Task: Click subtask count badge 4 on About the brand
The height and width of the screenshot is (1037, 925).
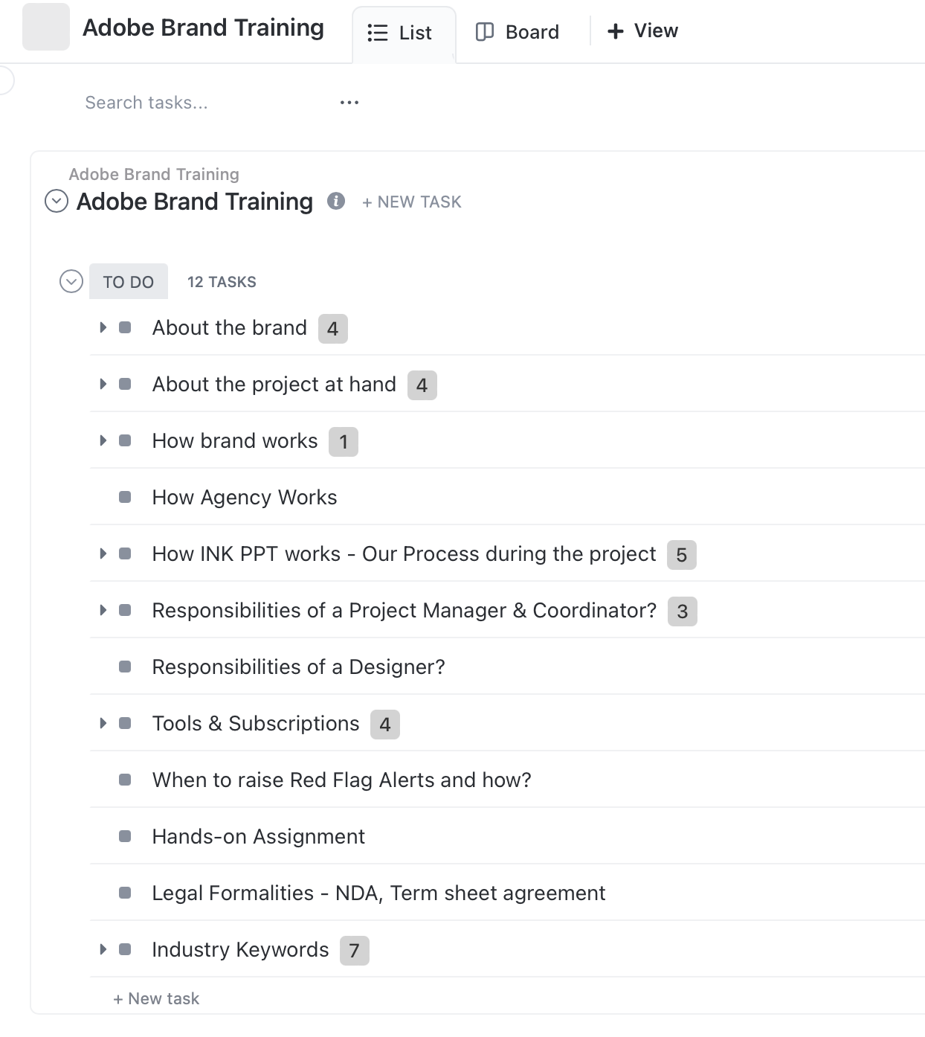Action: pyautogui.click(x=333, y=329)
